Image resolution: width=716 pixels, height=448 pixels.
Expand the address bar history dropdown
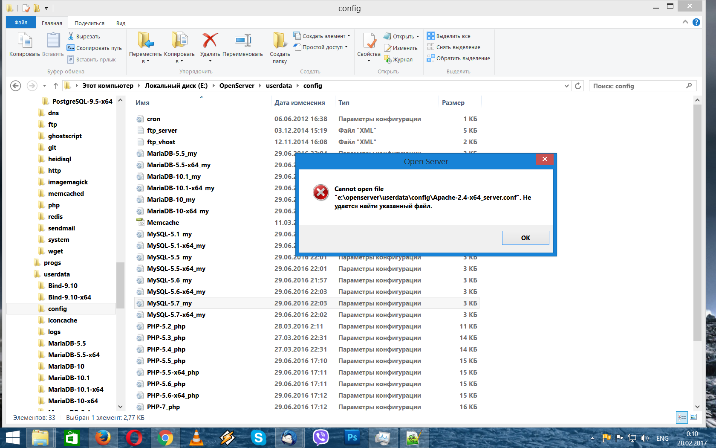tap(566, 86)
